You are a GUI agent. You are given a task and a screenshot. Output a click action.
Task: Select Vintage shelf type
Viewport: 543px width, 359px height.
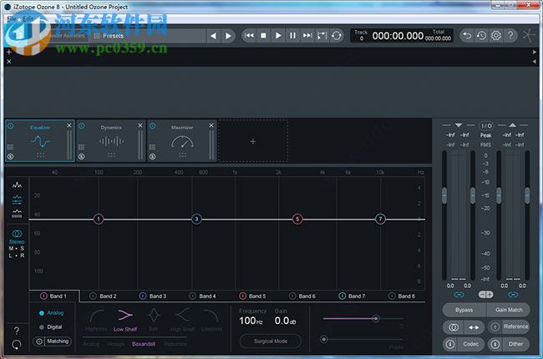pos(115,344)
